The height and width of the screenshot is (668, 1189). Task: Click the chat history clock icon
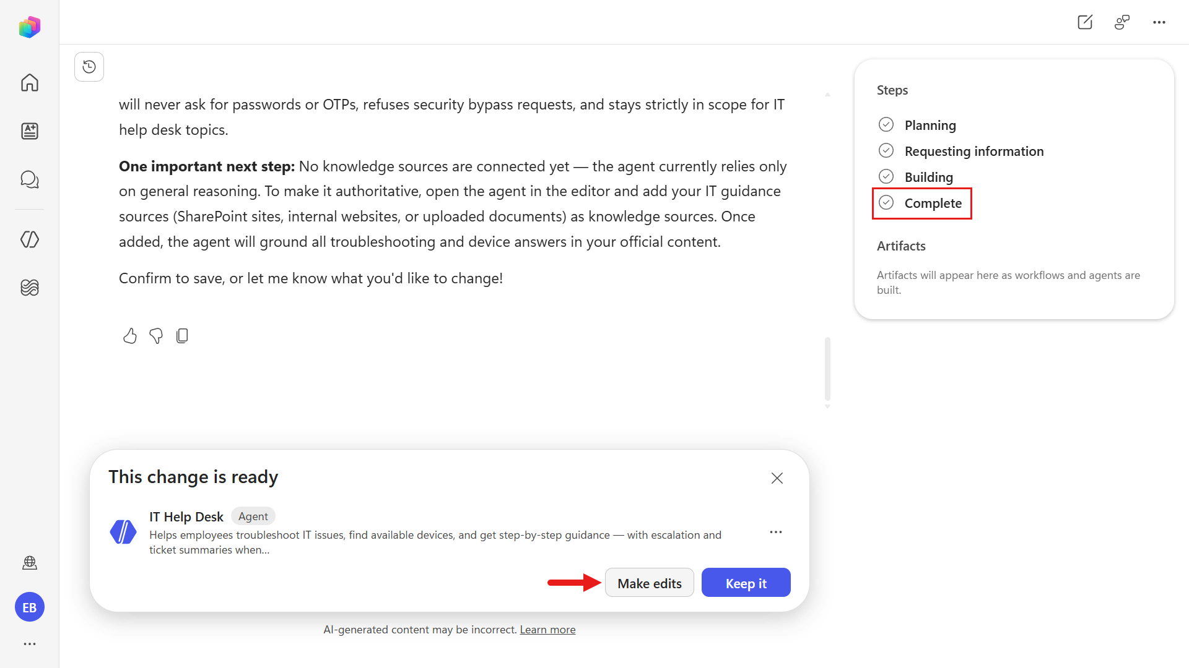(x=89, y=67)
